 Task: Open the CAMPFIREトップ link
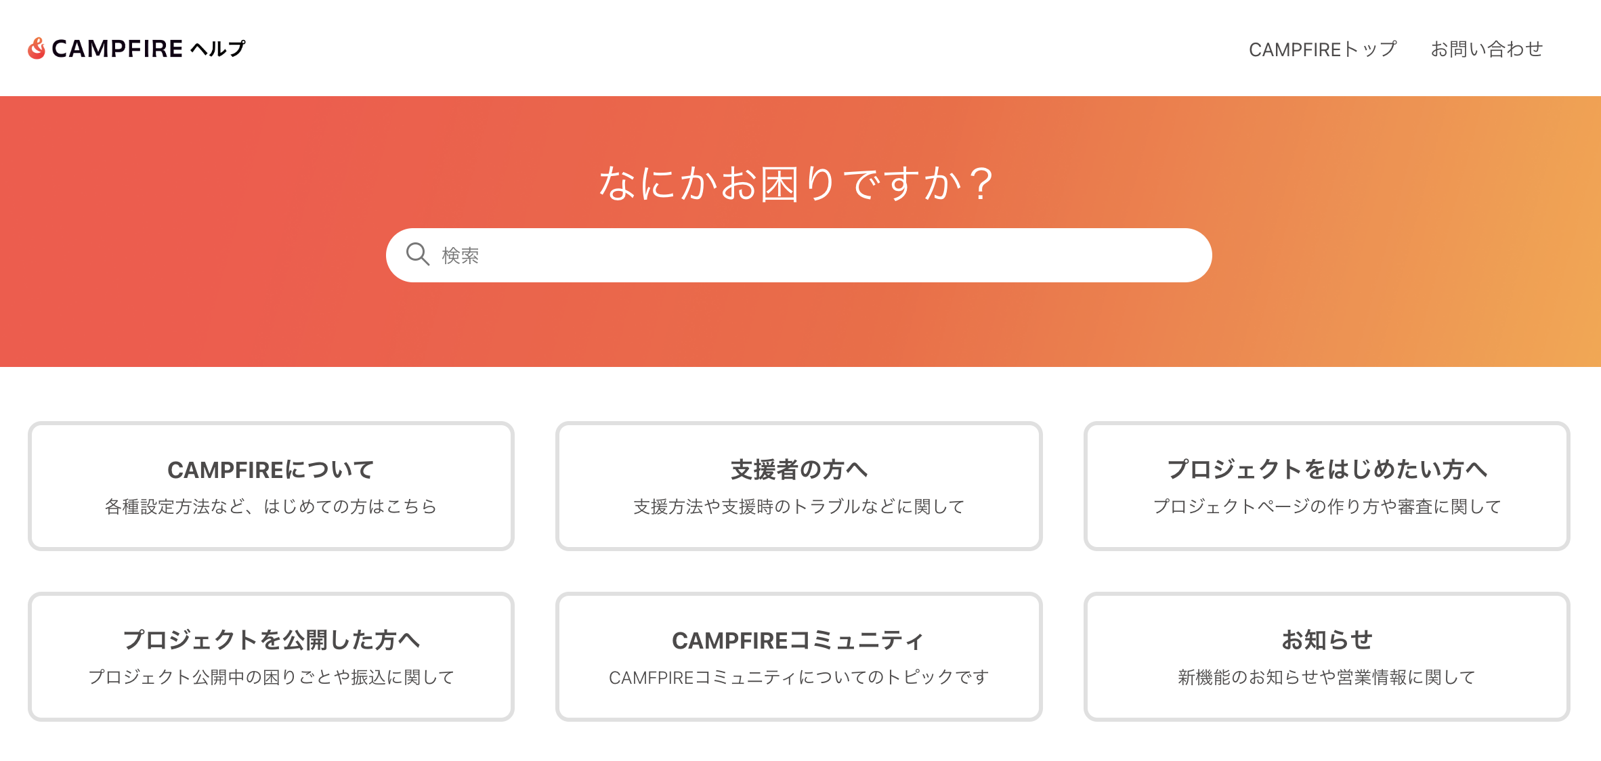[1322, 49]
